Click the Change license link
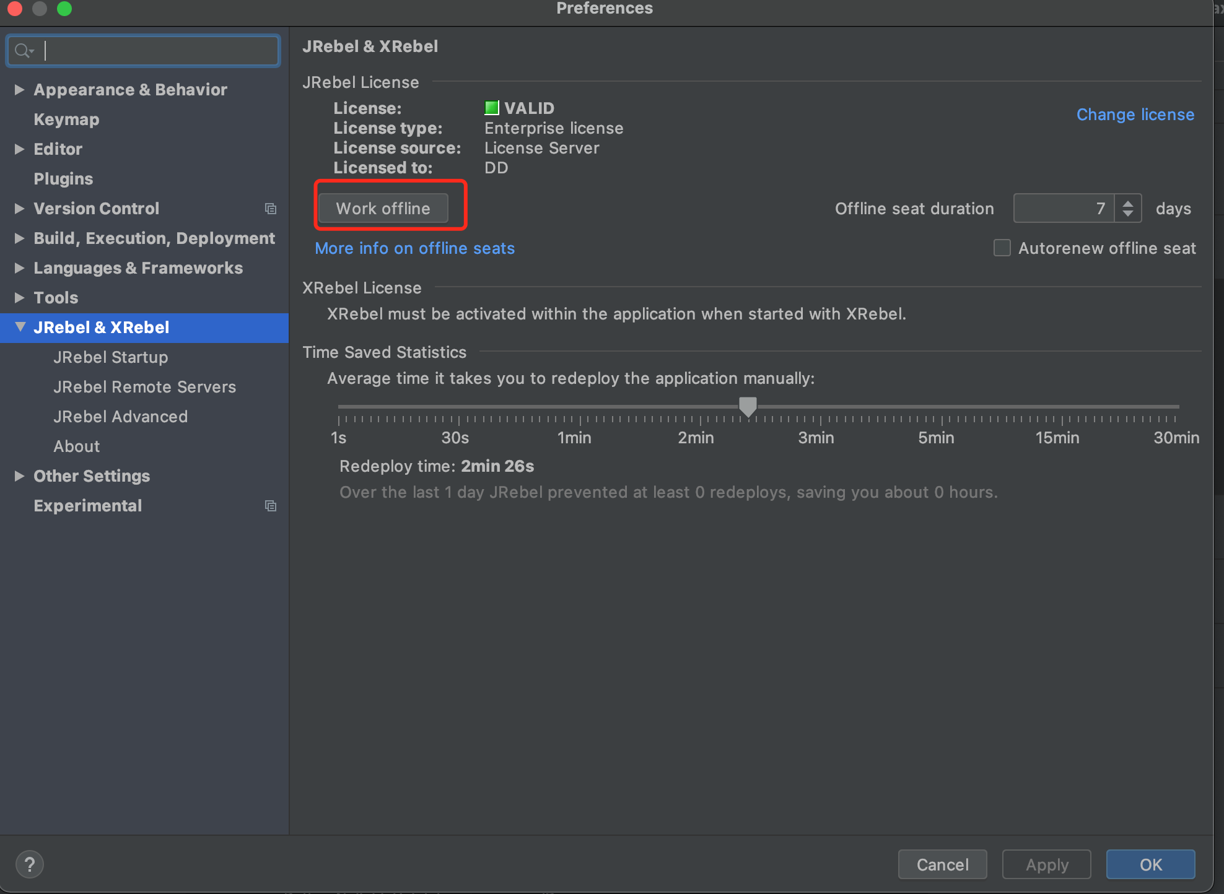The width and height of the screenshot is (1224, 894). pyautogui.click(x=1135, y=115)
